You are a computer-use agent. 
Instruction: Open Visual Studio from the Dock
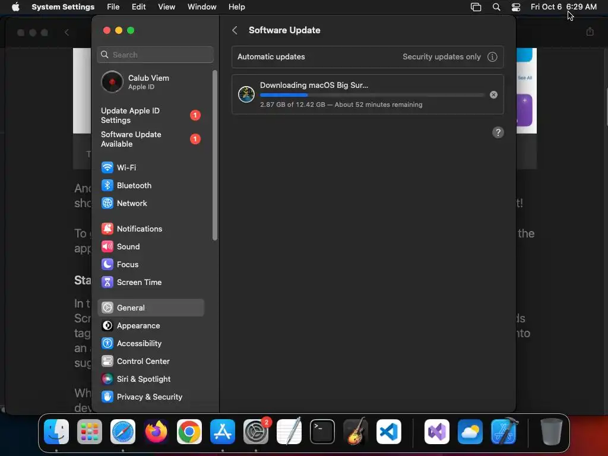(x=437, y=432)
